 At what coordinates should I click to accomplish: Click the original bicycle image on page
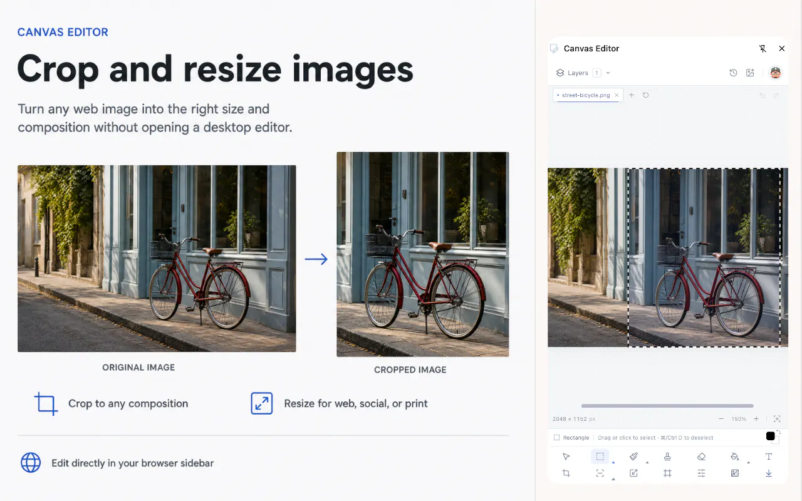[157, 259]
